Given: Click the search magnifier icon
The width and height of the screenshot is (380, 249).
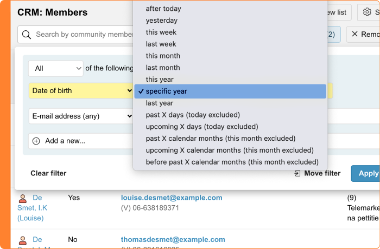Looking at the screenshot, I should (27, 35).
